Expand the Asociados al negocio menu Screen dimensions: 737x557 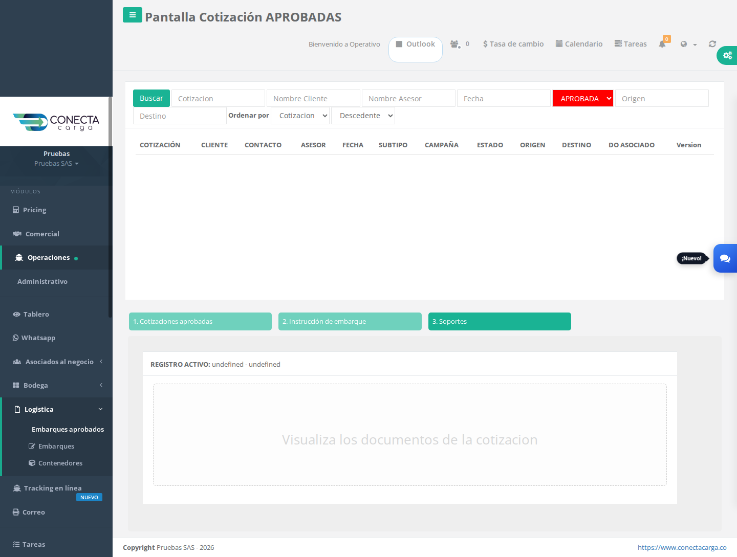[x=56, y=362]
